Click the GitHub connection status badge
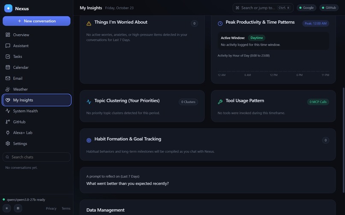 329,8
